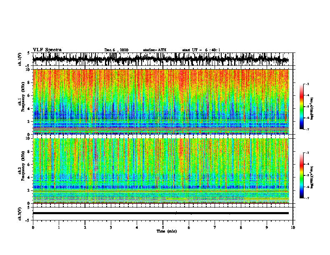330x255 pixels.
Task: Click the "0" tick on the time axis
Action: pyautogui.click(x=33, y=227)
